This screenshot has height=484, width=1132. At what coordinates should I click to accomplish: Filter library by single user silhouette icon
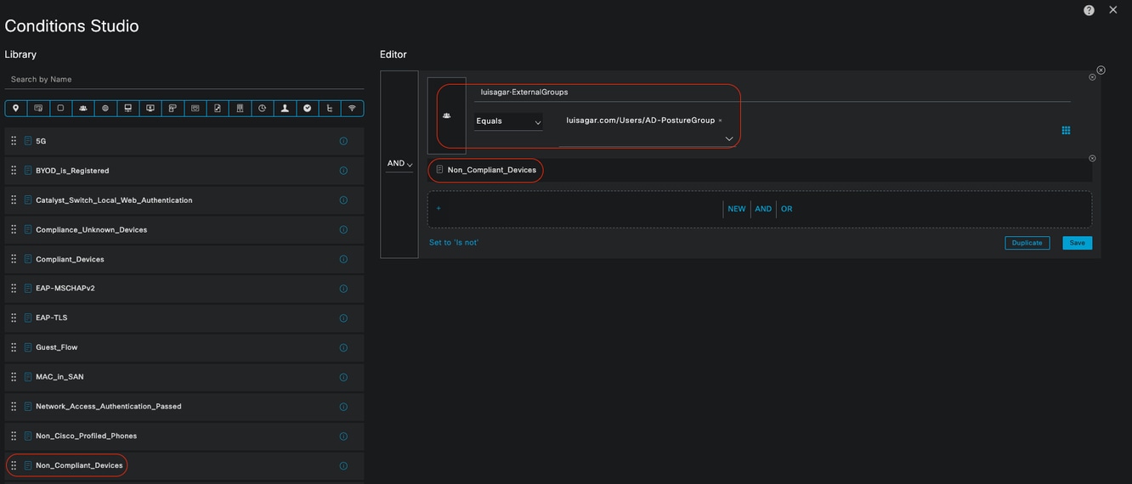[x=285, y=109]
